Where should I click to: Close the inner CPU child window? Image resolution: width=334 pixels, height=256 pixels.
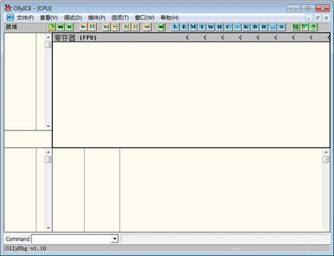pyautogui.click(x=326, y=18)
